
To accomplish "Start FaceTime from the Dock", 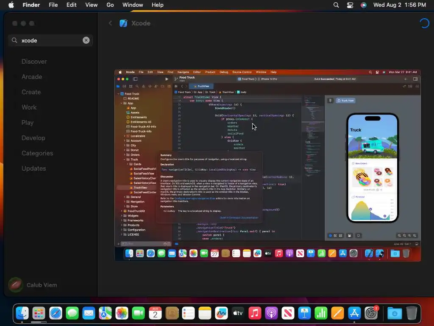I will click(139, 313).
